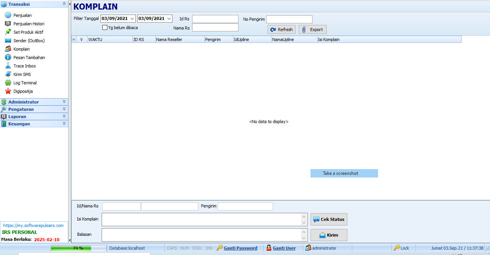Open DigiposAja star icon
490x255 pixels.
coord(8,91)
